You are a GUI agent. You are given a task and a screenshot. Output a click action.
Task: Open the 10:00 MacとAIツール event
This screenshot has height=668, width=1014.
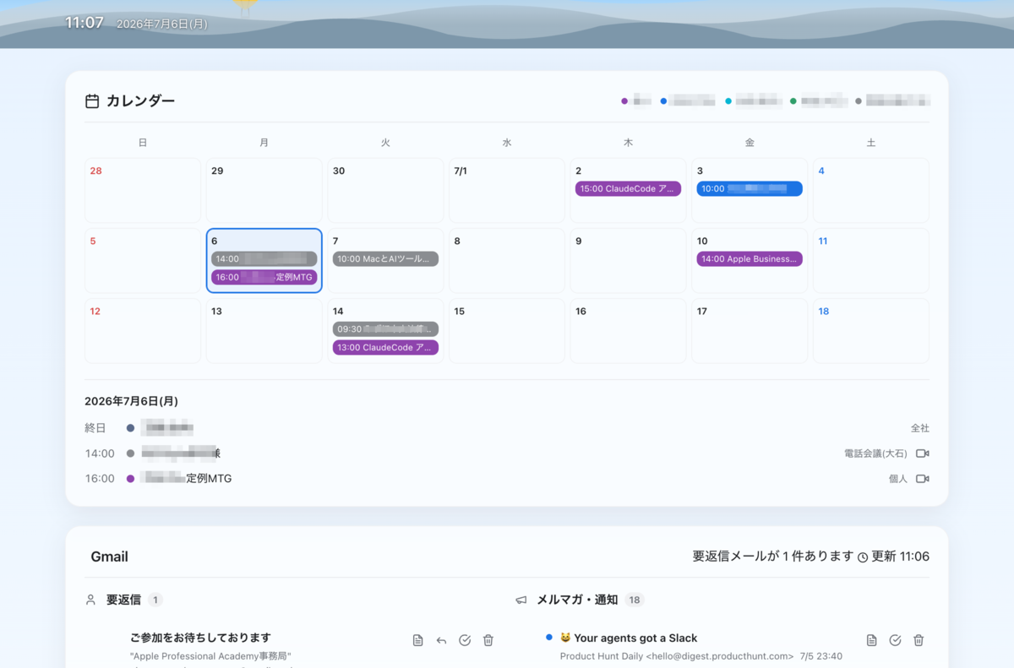[385, 259]
